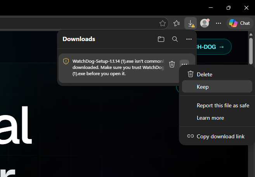Open the Favorites list icon

click(x=177, y=23)
